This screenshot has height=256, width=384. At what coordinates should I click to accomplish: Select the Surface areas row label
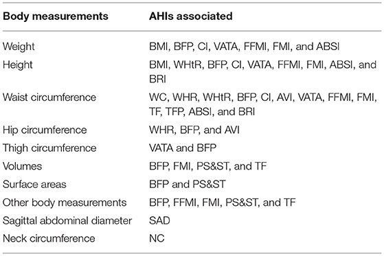(x=34, y=185)
